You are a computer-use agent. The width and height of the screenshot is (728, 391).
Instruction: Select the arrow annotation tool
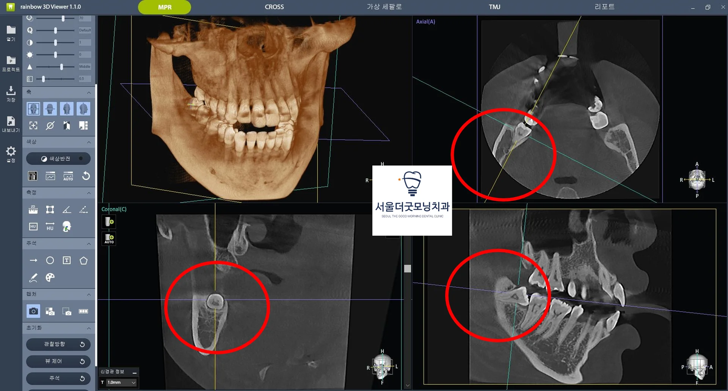(33, 260)
